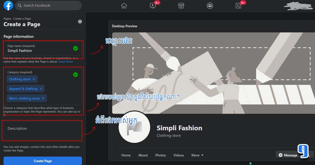Expand the More dropdown in preview

[x=197, y=155]
